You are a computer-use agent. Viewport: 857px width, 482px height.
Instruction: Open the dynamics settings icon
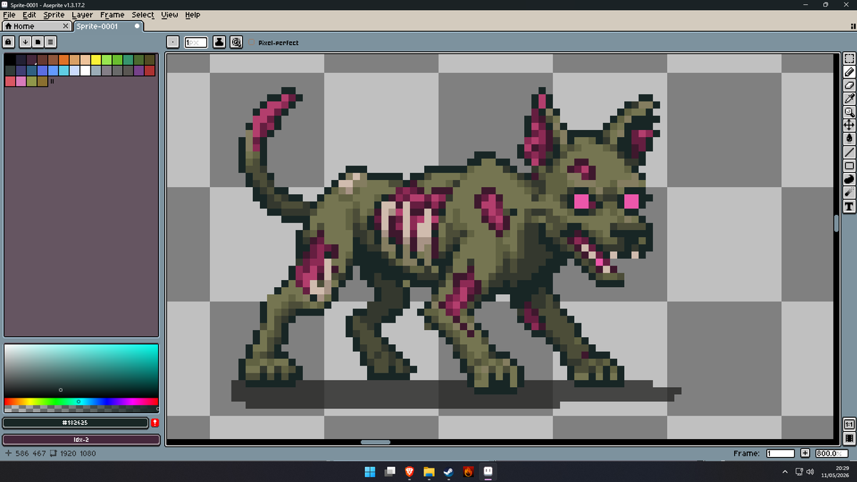236,42
